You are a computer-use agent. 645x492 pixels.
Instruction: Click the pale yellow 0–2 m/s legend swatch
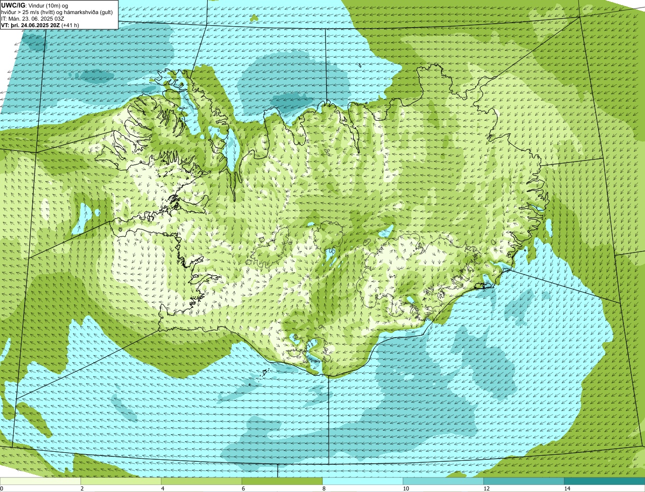tap(41, 481)
